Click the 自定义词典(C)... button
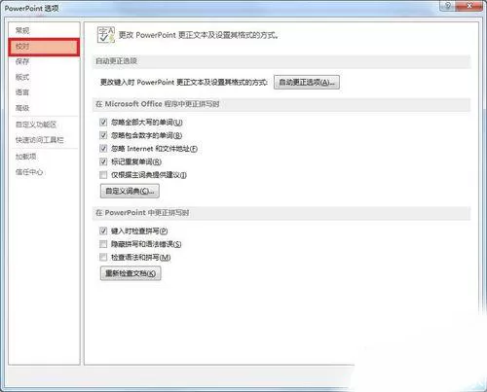This screenshot has width=487, height=392. (130, 191)
